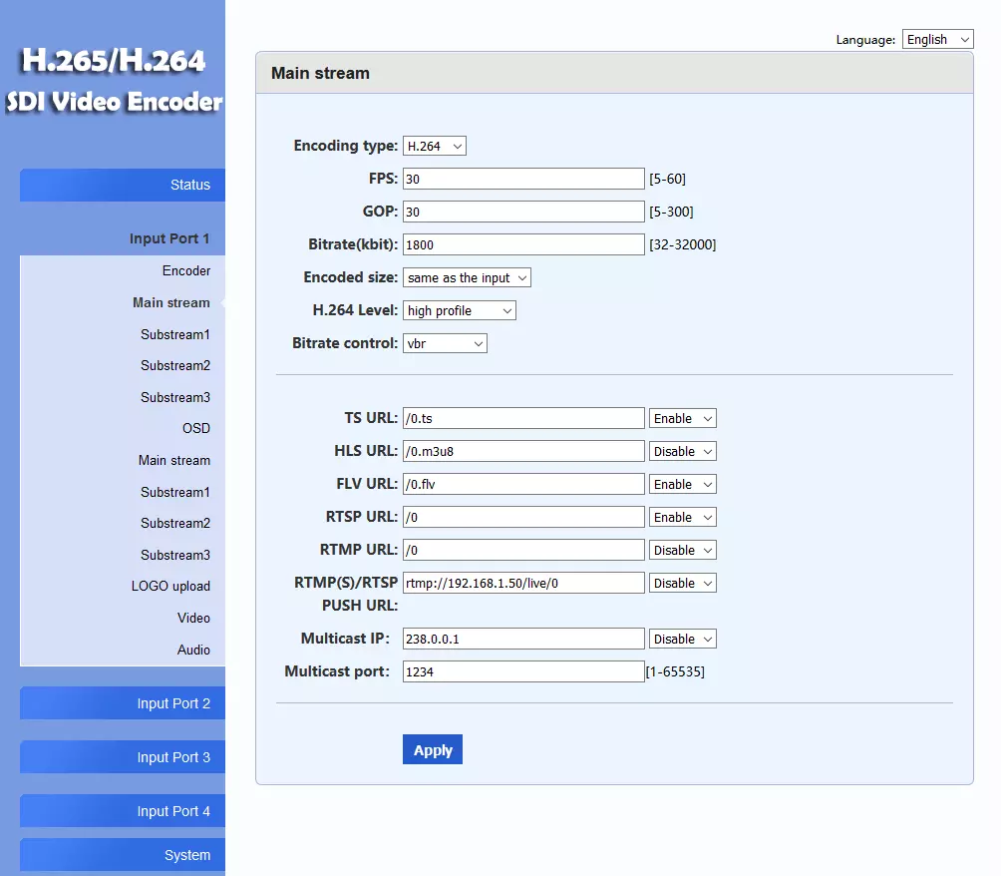1001x876 pixels.
Task: Click the RTMP(S)/RTSP push URL field
Action: pos(523,583)
